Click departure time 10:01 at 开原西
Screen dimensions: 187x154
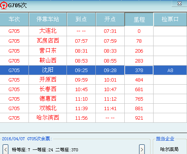(110, 80)
